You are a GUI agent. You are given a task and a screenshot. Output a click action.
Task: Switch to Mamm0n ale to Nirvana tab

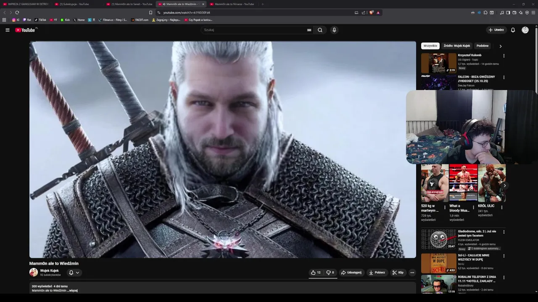(x=232, y=4)
